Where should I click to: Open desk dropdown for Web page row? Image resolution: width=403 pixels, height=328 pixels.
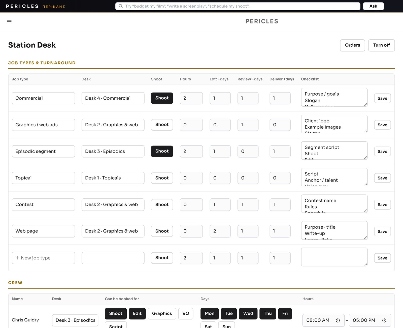click(113, 231)
